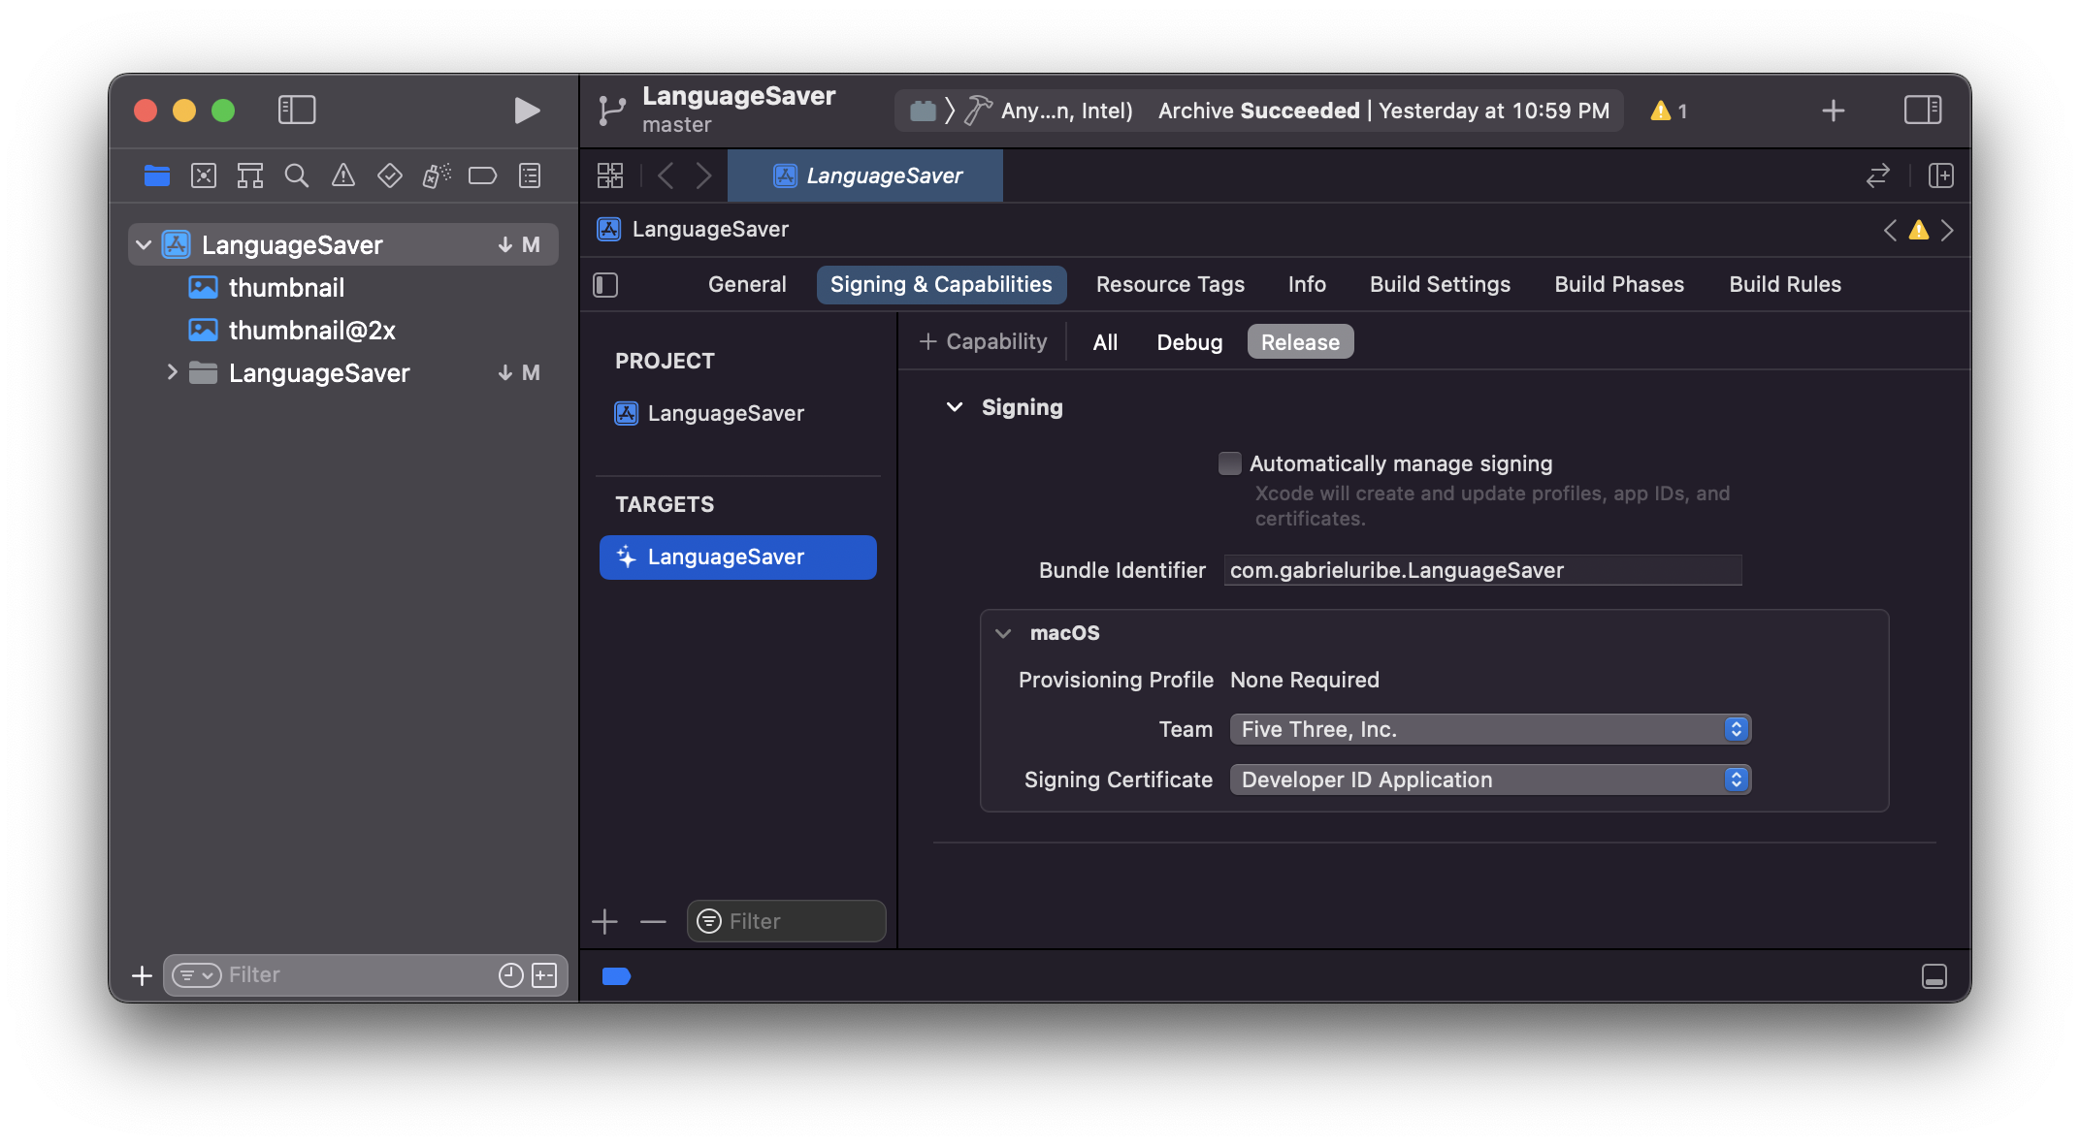Click the warning count in toolbar
This screenshot has width=2080, height=1146.
coord(1669,111)
